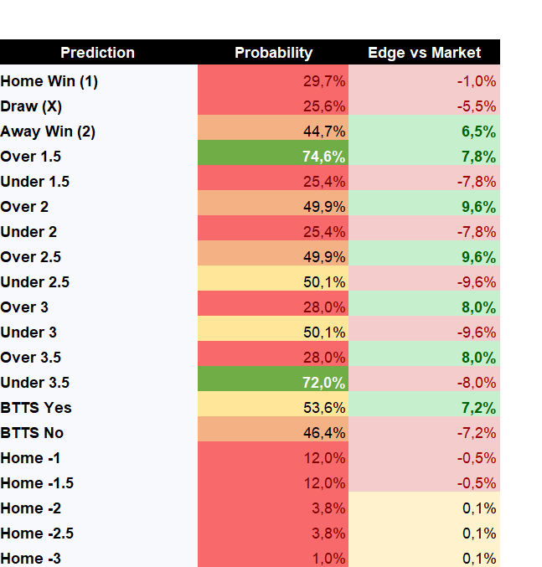Click the Home -2 edge 0,1% cell
The width and height of the screenshot is (542, 567).
click(424, 508)
